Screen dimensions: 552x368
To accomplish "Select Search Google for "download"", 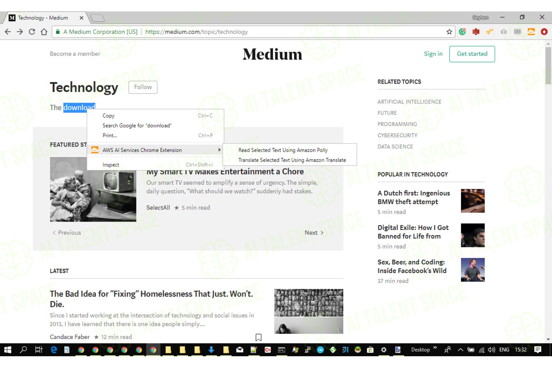I will 155,125.
